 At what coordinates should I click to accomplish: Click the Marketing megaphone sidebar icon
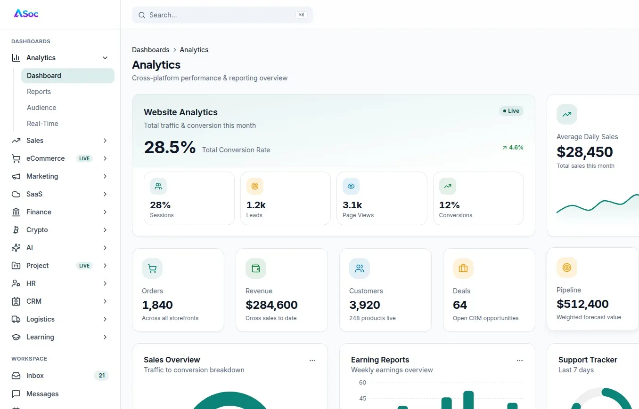pyautogui.click(x=16, y=176)
